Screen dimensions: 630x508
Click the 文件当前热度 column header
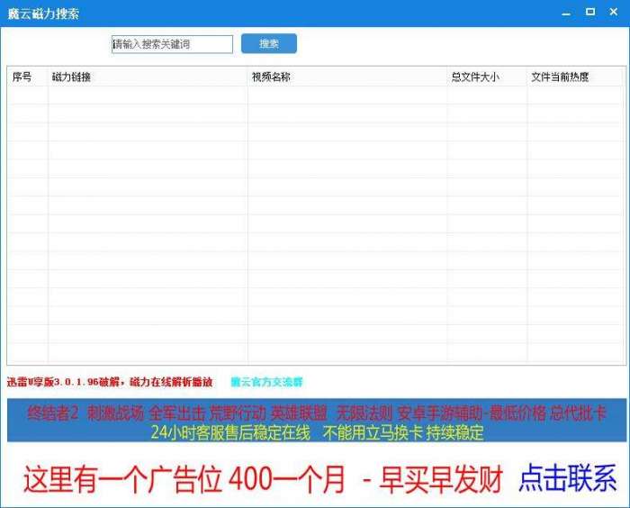point(574,77)
